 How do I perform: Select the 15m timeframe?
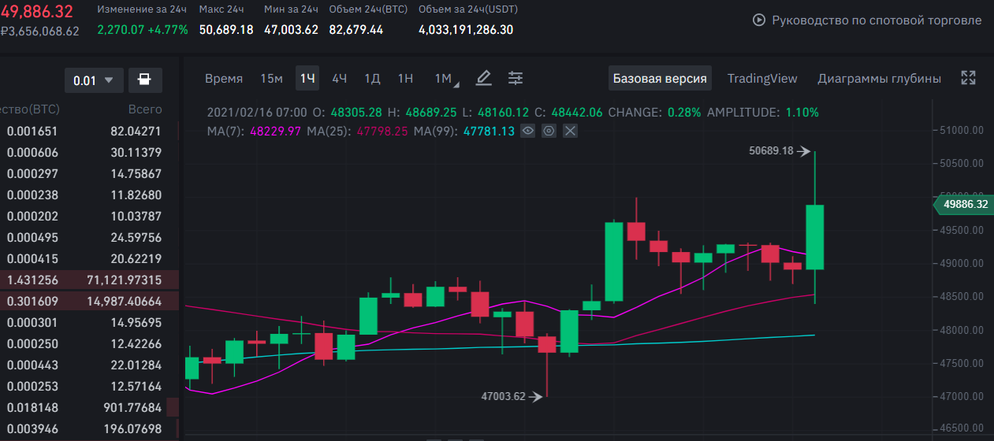tap(271, 78)
